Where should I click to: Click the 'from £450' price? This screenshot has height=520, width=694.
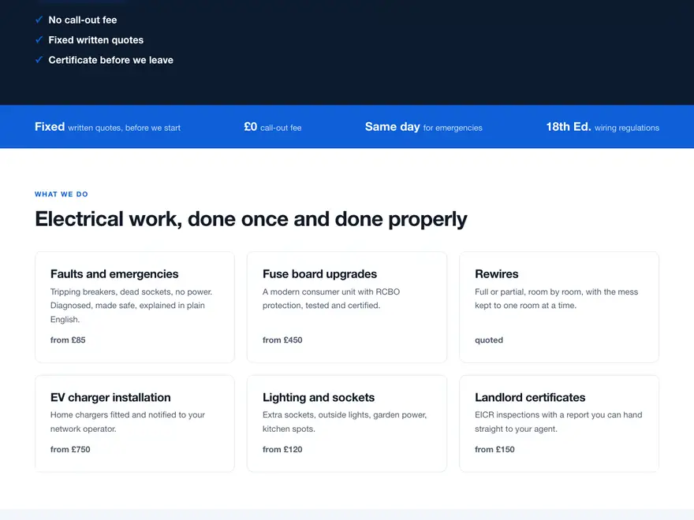click(282, 340)
